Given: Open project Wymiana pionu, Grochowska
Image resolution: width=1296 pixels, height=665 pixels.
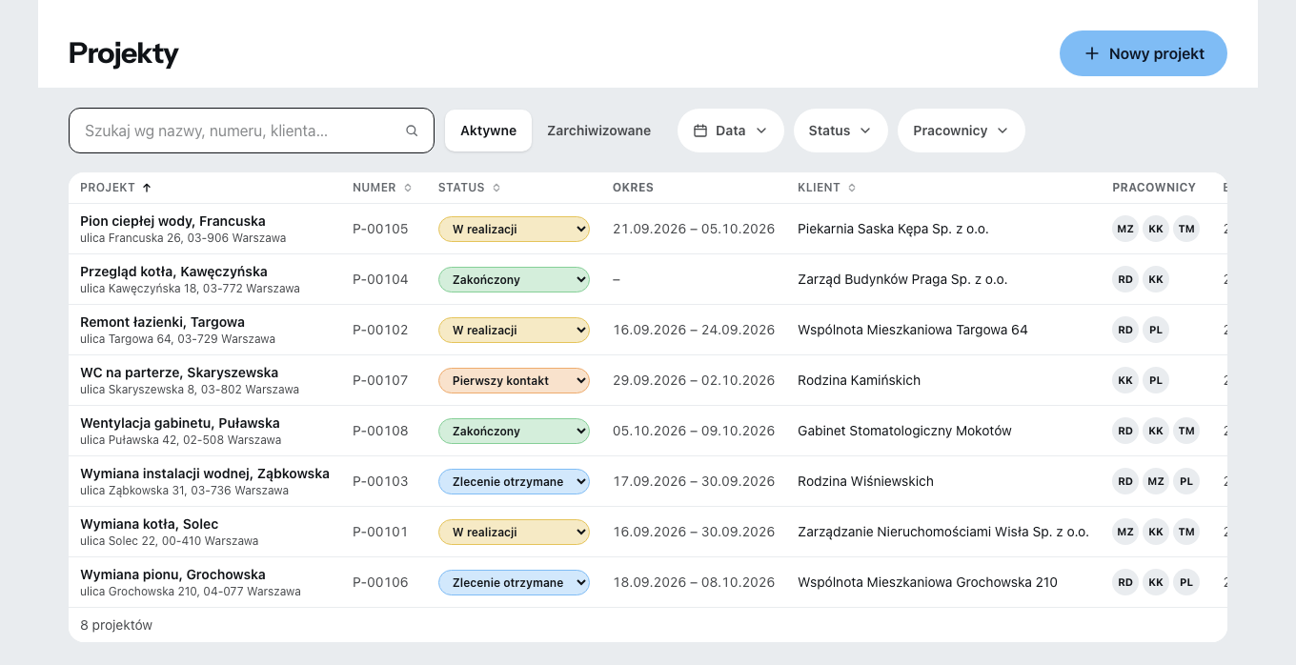Looking at the screenshot, I should pos(172,574).
